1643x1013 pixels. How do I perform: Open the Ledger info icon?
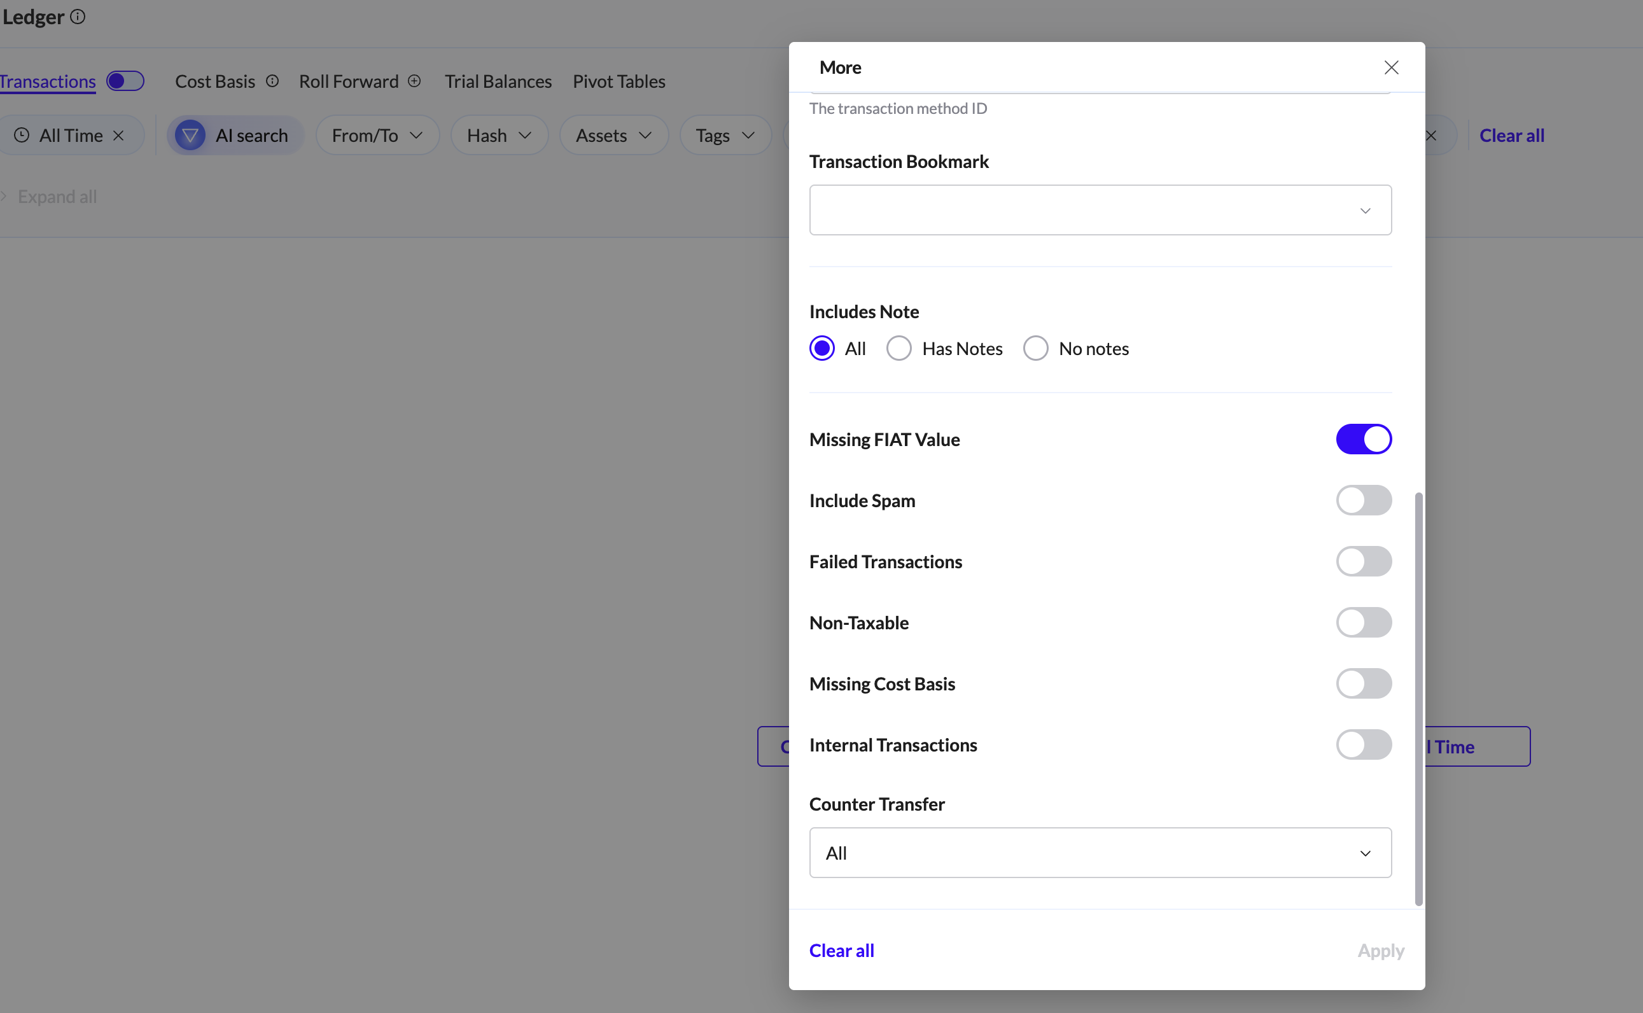click(x=78, y=16)
